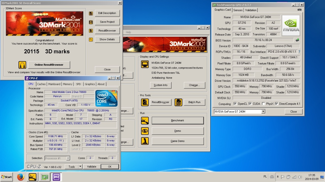325x182 pixels.
Task: Click the Show Details magnifier icon
Action: coord(91,39)
